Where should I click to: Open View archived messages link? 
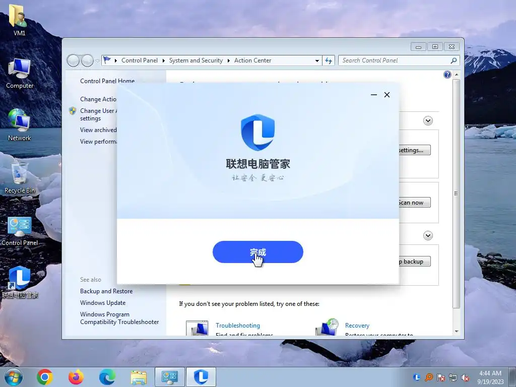pos(98,130)
